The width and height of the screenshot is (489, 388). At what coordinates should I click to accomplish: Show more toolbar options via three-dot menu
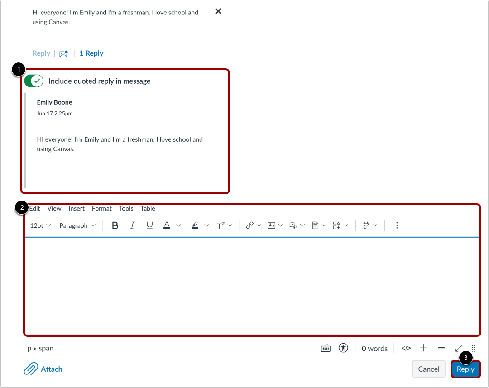(397, 225)
